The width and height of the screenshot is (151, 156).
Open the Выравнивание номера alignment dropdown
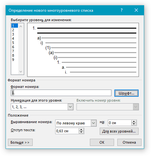tap(93, 123)
